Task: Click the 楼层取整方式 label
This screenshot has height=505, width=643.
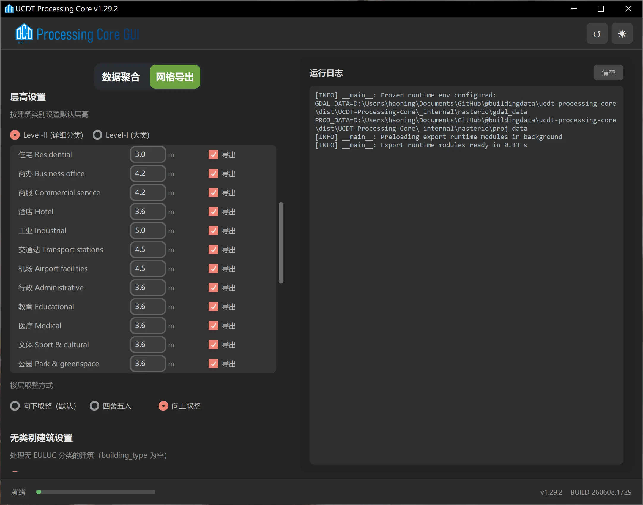Action: 31,386
